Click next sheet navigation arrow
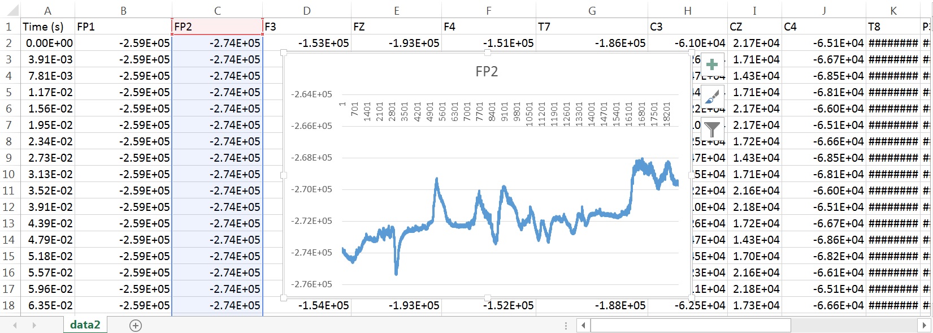The width and height of the screenshot is (933, 333). point(34,325)
